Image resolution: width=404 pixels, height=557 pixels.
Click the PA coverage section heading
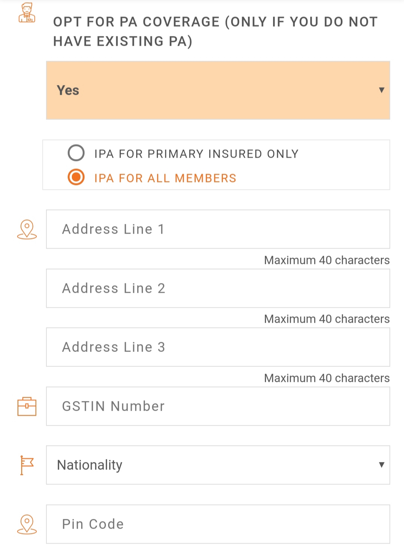point(215,31)
